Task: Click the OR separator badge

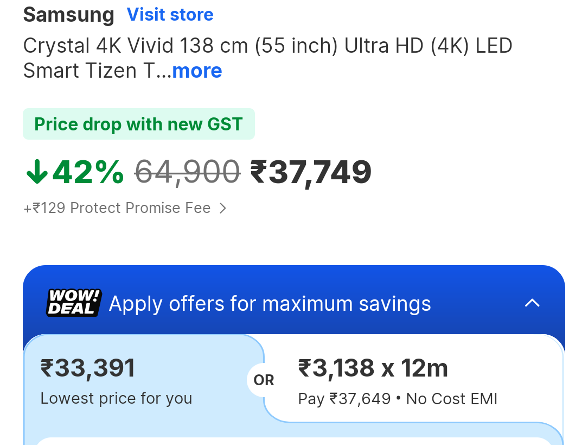Action: click(x=264, y=380)
